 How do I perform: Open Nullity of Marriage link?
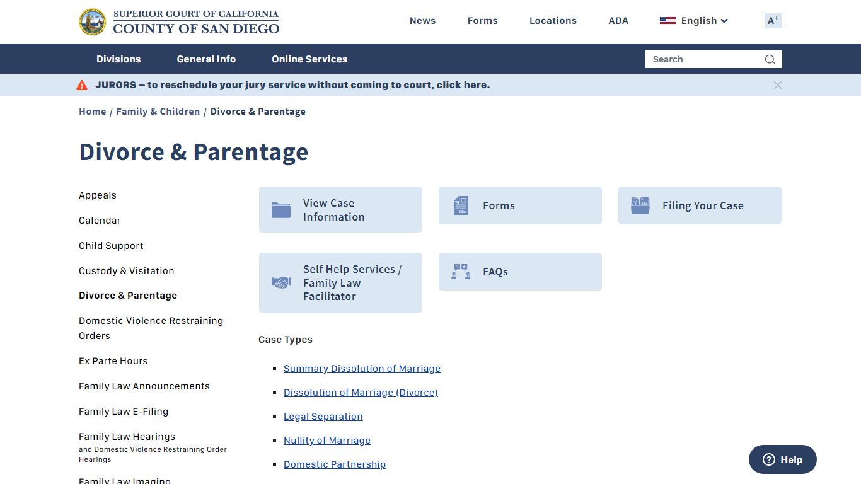coord(327,441)
